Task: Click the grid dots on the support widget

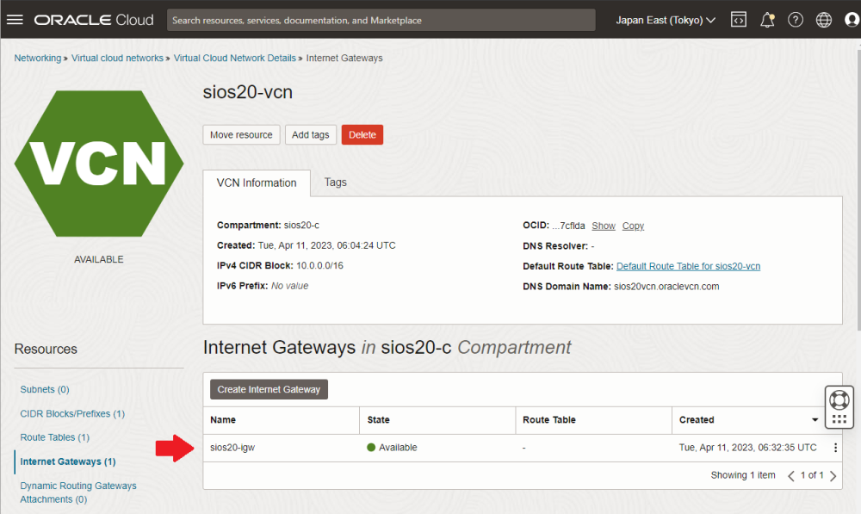Action: coord(839,419)
